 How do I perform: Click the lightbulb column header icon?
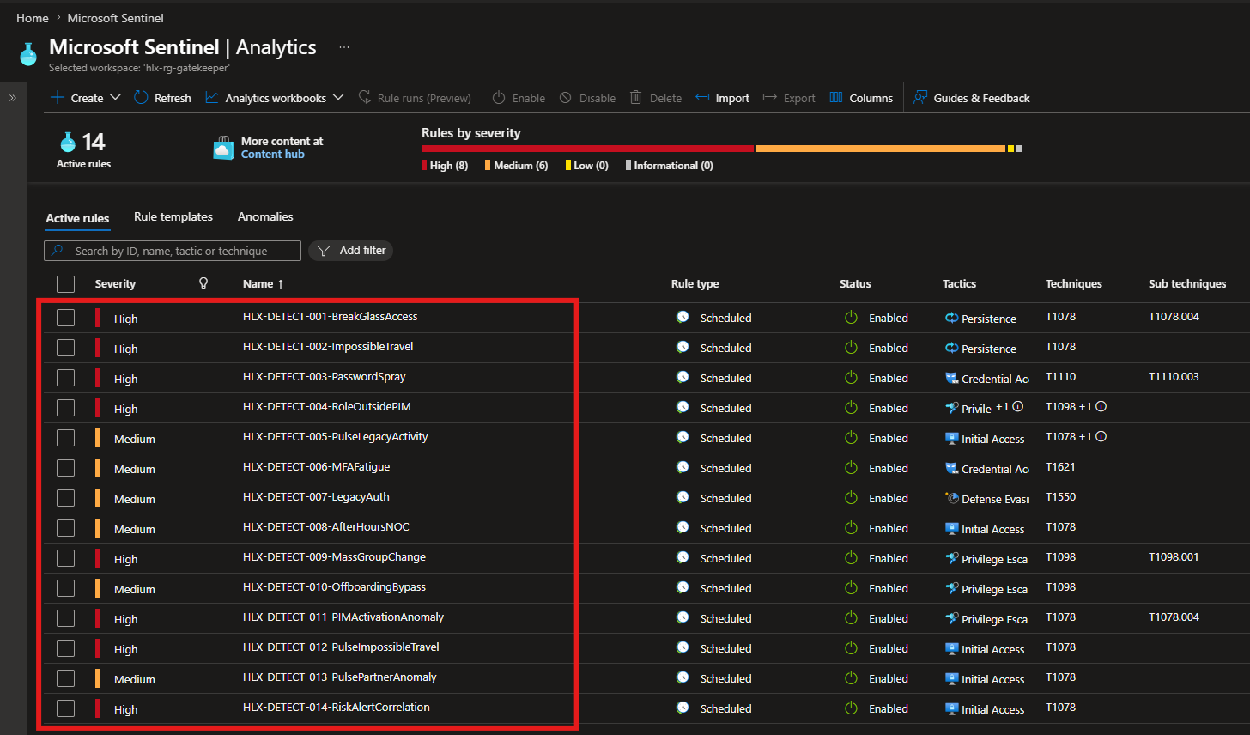tap(203, 283)
